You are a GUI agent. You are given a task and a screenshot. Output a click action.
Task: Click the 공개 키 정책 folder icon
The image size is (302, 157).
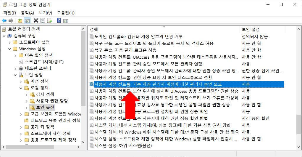(27, 127)
